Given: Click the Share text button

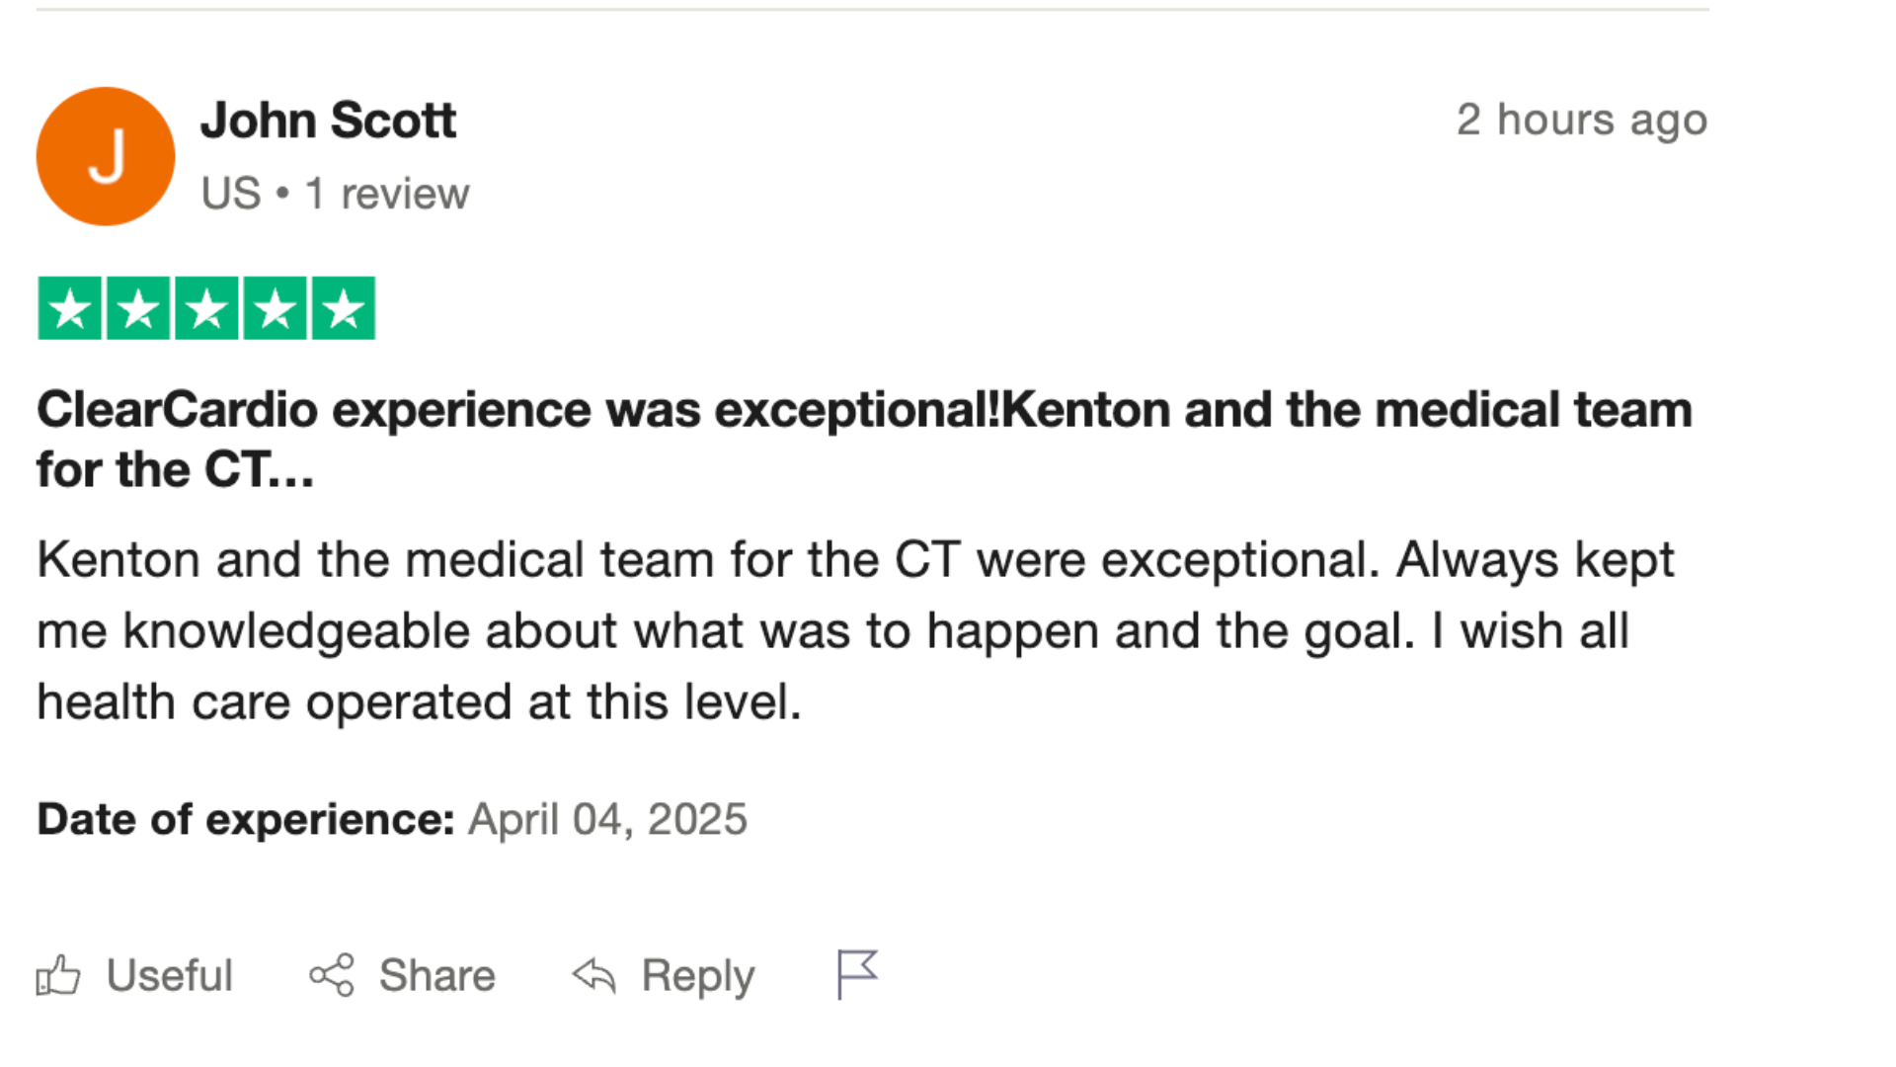Looking at the screenshot, I should click(436, 976).
